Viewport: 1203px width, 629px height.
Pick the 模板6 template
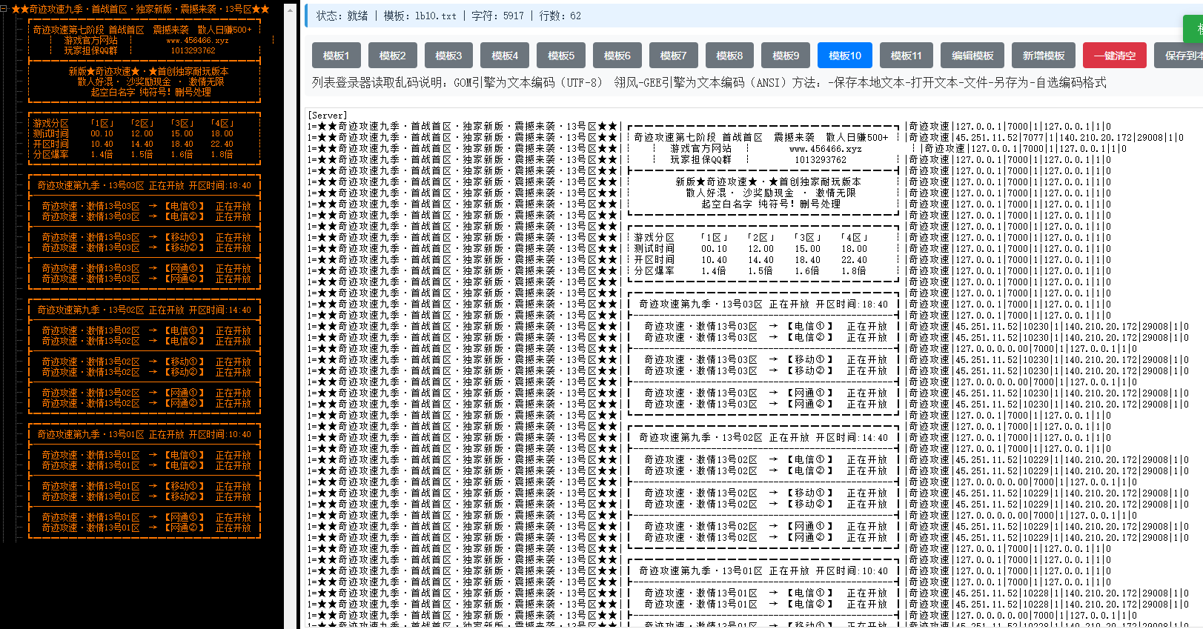(617, 56)
